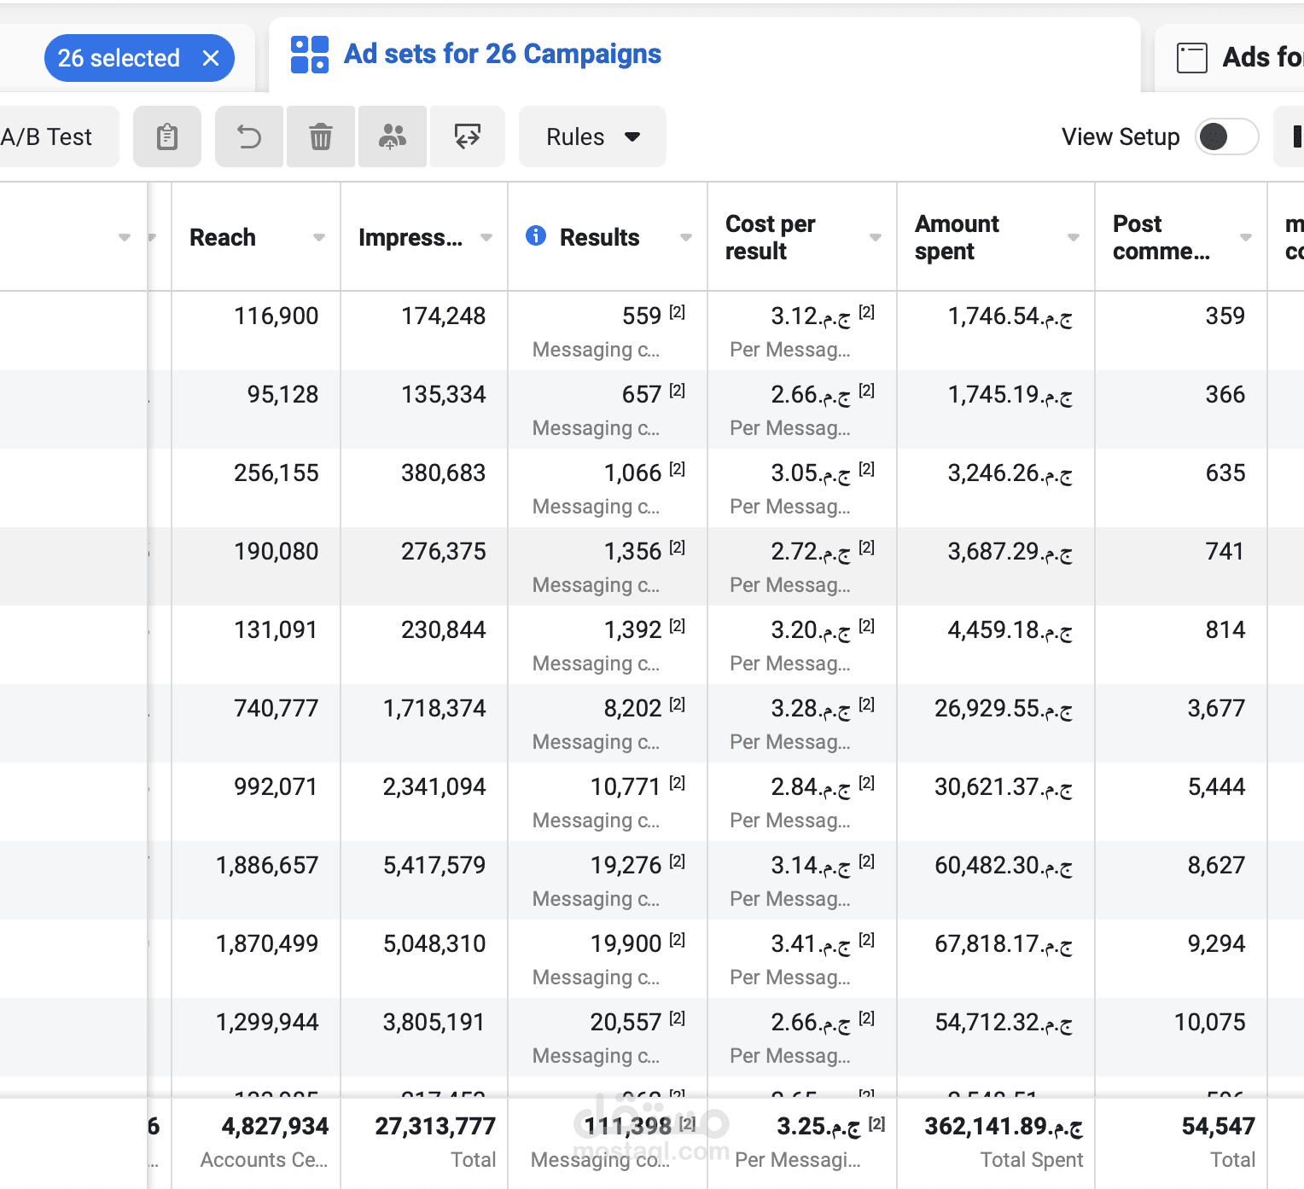
Task: Click the clipboard paste icon
Action: (167, 136)
